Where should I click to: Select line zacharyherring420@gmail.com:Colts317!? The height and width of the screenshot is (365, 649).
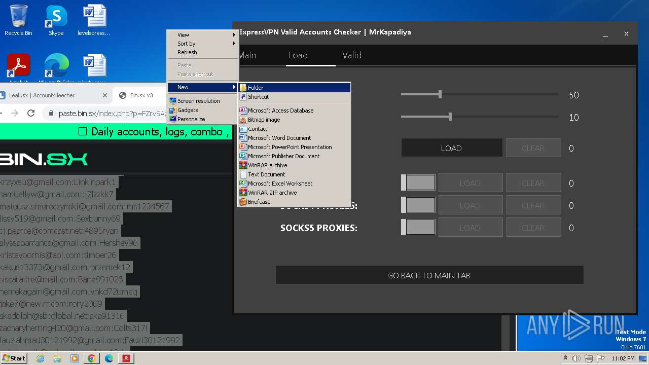click(74, 328)
